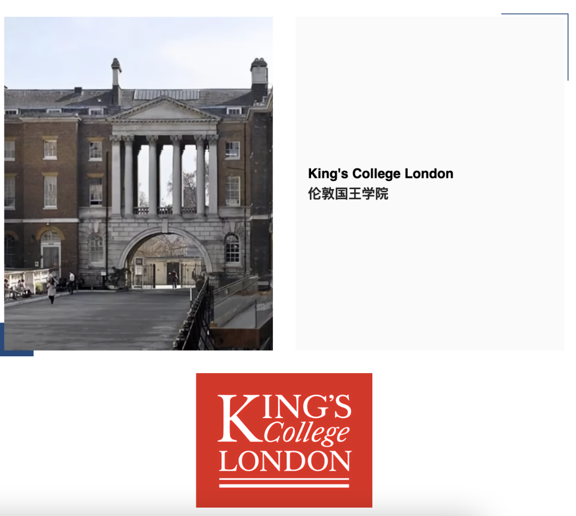This screenshot has height=516, width=576.
Task: Click the double white underline in logo
Action: [x=284, y=483]
